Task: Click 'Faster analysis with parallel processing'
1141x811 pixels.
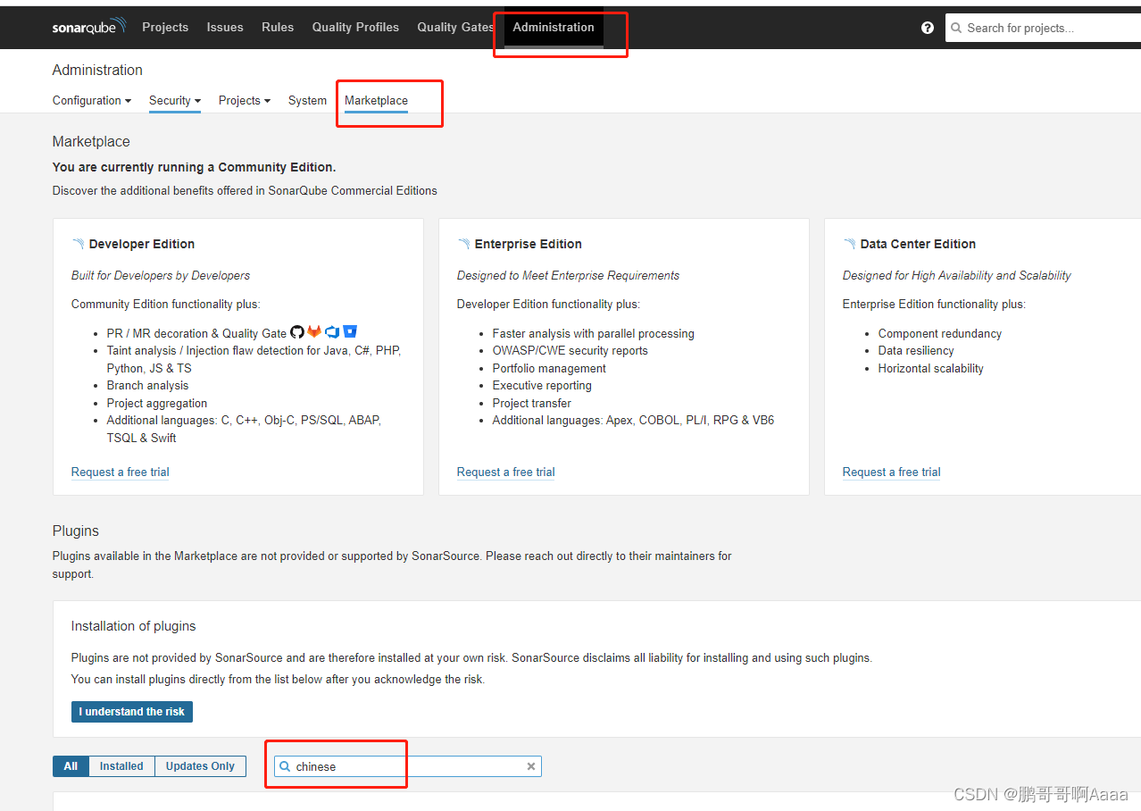Action: pos(594,333)
